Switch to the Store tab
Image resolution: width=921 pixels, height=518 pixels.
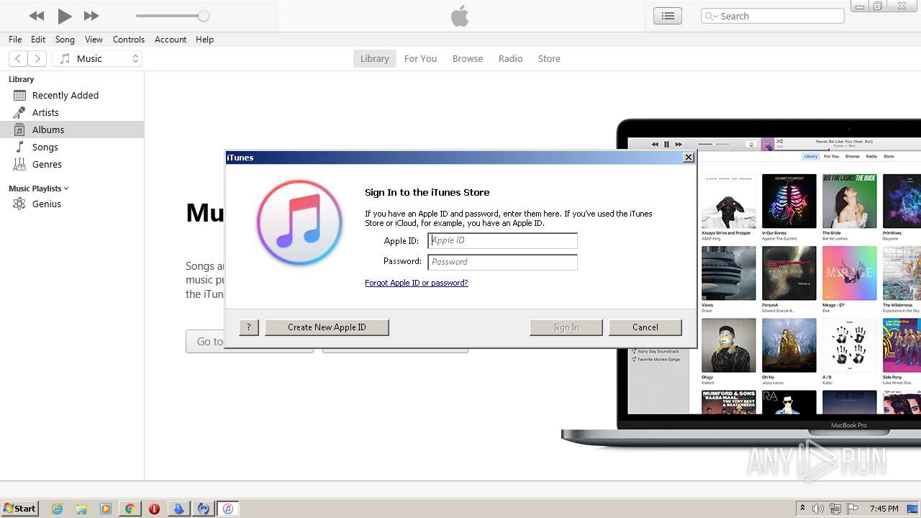(549, 59)
